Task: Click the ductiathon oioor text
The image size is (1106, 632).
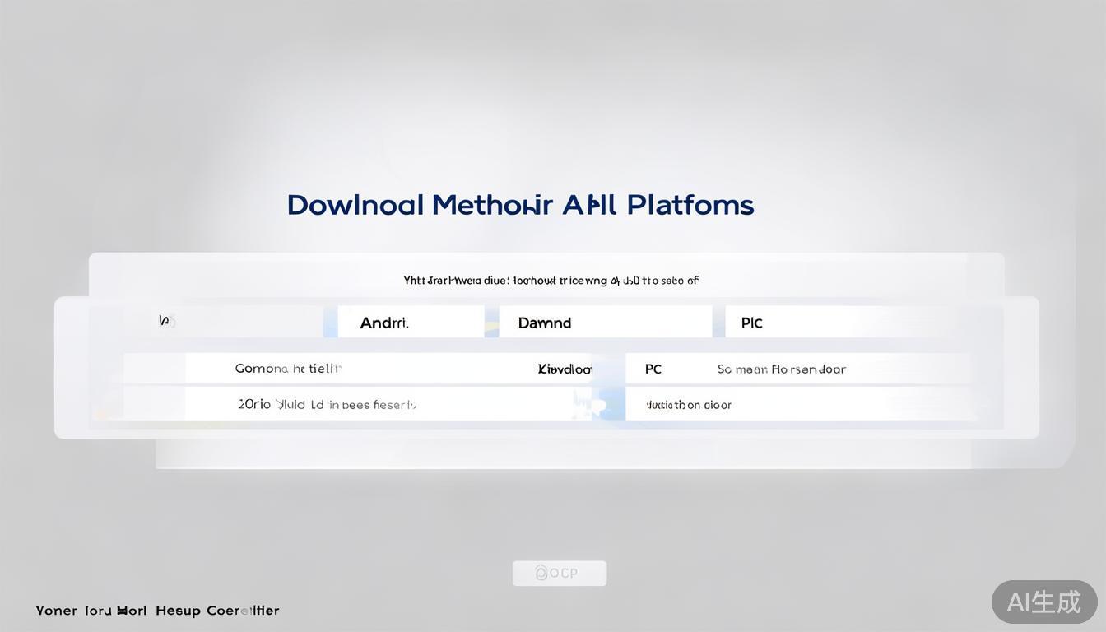Action: pos(689,405)
